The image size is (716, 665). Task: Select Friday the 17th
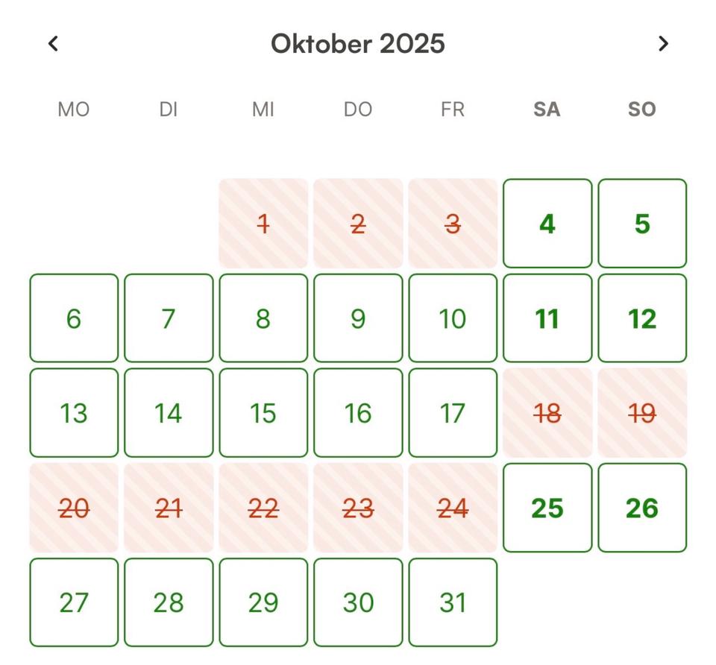[x=453, y=413]
